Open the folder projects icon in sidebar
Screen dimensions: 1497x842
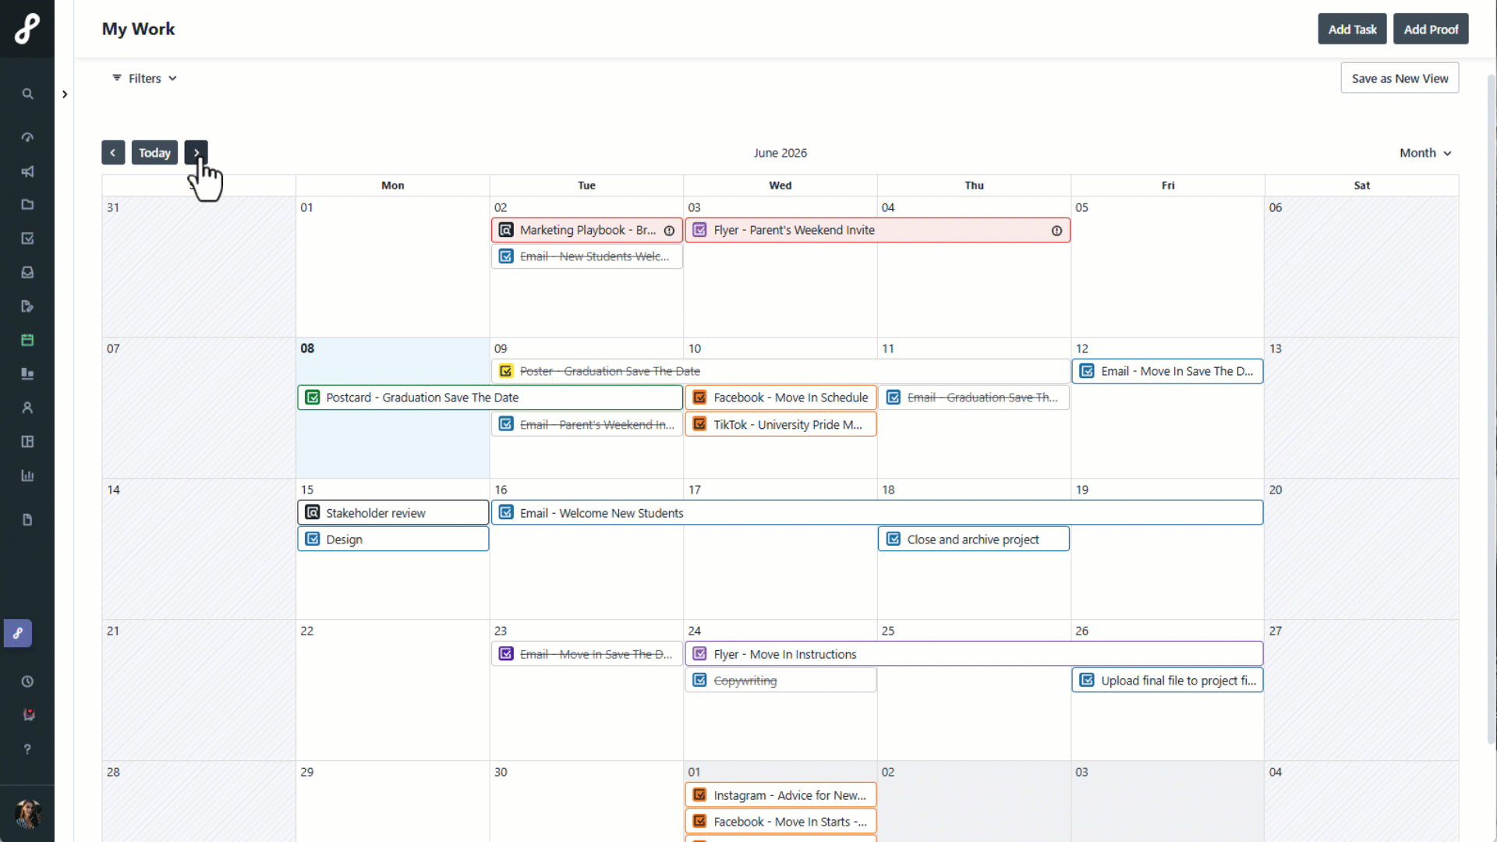click(x=27, y=205)
